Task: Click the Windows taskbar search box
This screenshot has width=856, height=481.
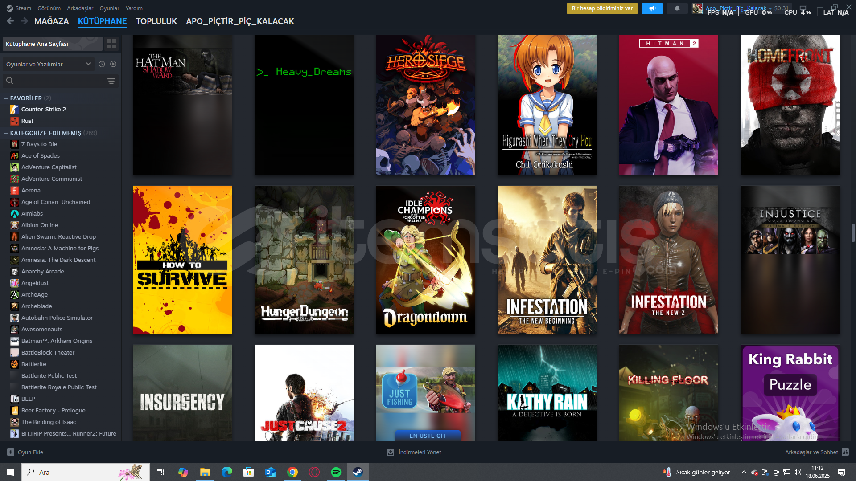Action: pos(86,472)
